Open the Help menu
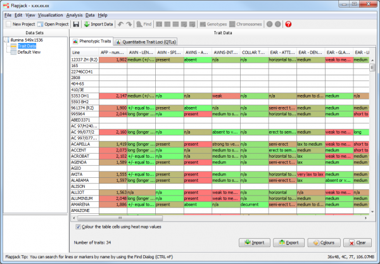The image size is (380, 264). [103, 15]
